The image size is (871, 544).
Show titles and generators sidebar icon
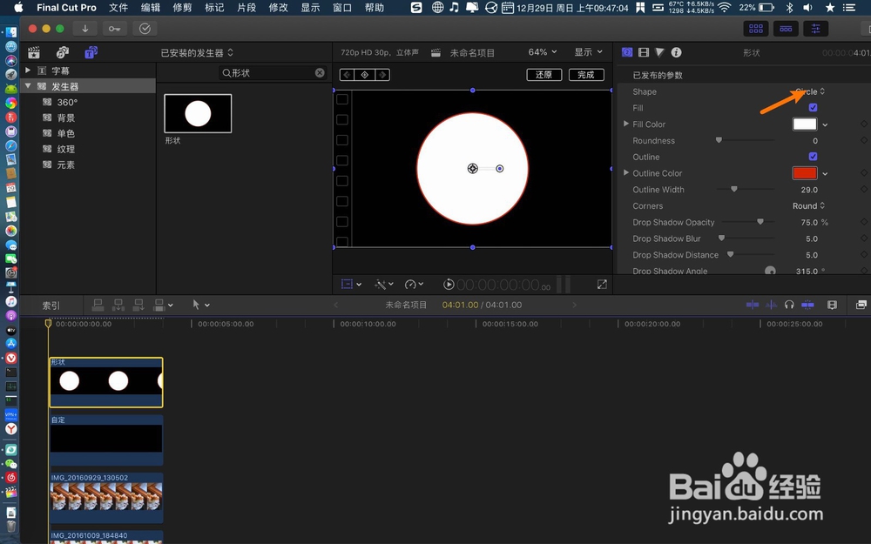click(91, 52)
